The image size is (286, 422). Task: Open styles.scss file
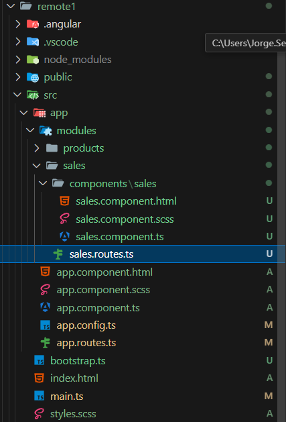143,414
